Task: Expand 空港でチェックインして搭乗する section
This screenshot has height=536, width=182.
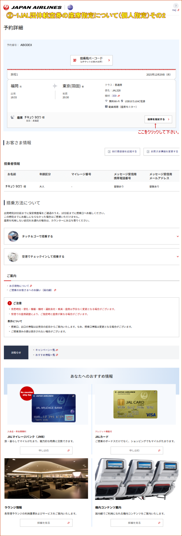Action: click(x=92, y=256)
